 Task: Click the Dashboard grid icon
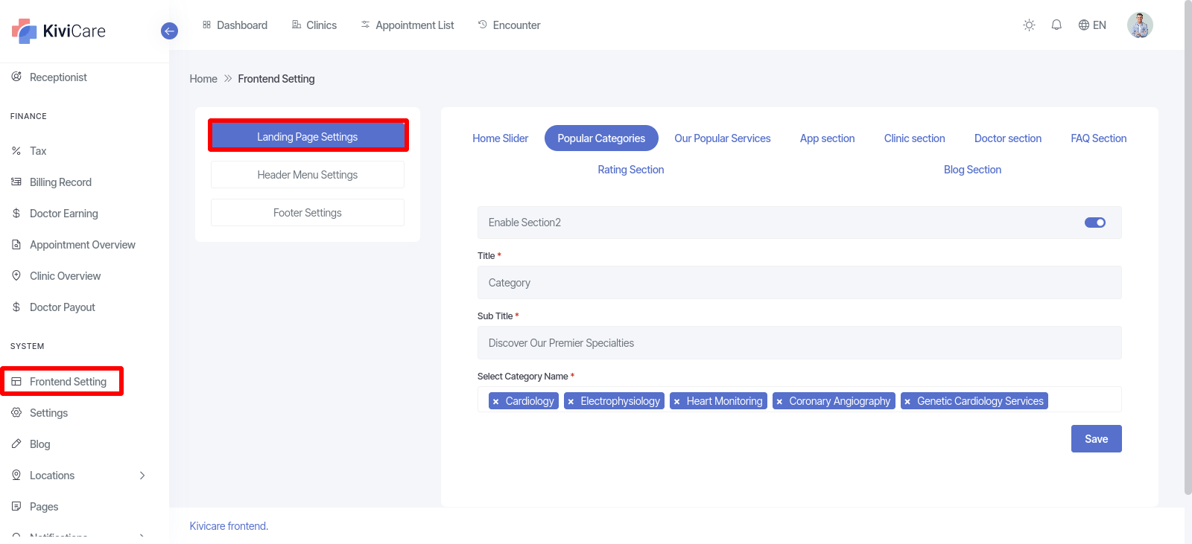pos(206,25)
